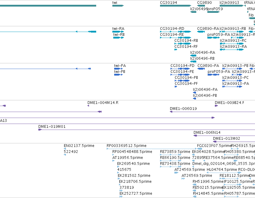Image resolution: width=255 pixels, height=198 pixels.
Task: Click the twi-RB transcript label
Action: pyautogui.click(x=119, y=35)
